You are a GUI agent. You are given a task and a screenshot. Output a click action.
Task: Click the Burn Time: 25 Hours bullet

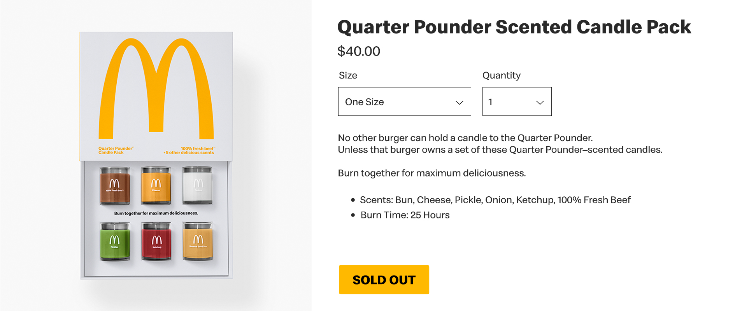pyautogui.click(x=405, y=215)
